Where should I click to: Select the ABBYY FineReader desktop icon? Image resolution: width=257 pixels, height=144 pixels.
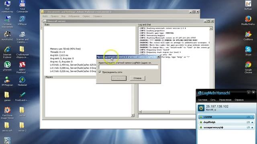click(x=22, y=68)
